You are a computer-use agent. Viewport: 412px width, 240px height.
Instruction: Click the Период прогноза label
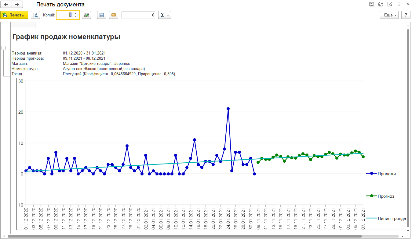[x=28, y=58]
